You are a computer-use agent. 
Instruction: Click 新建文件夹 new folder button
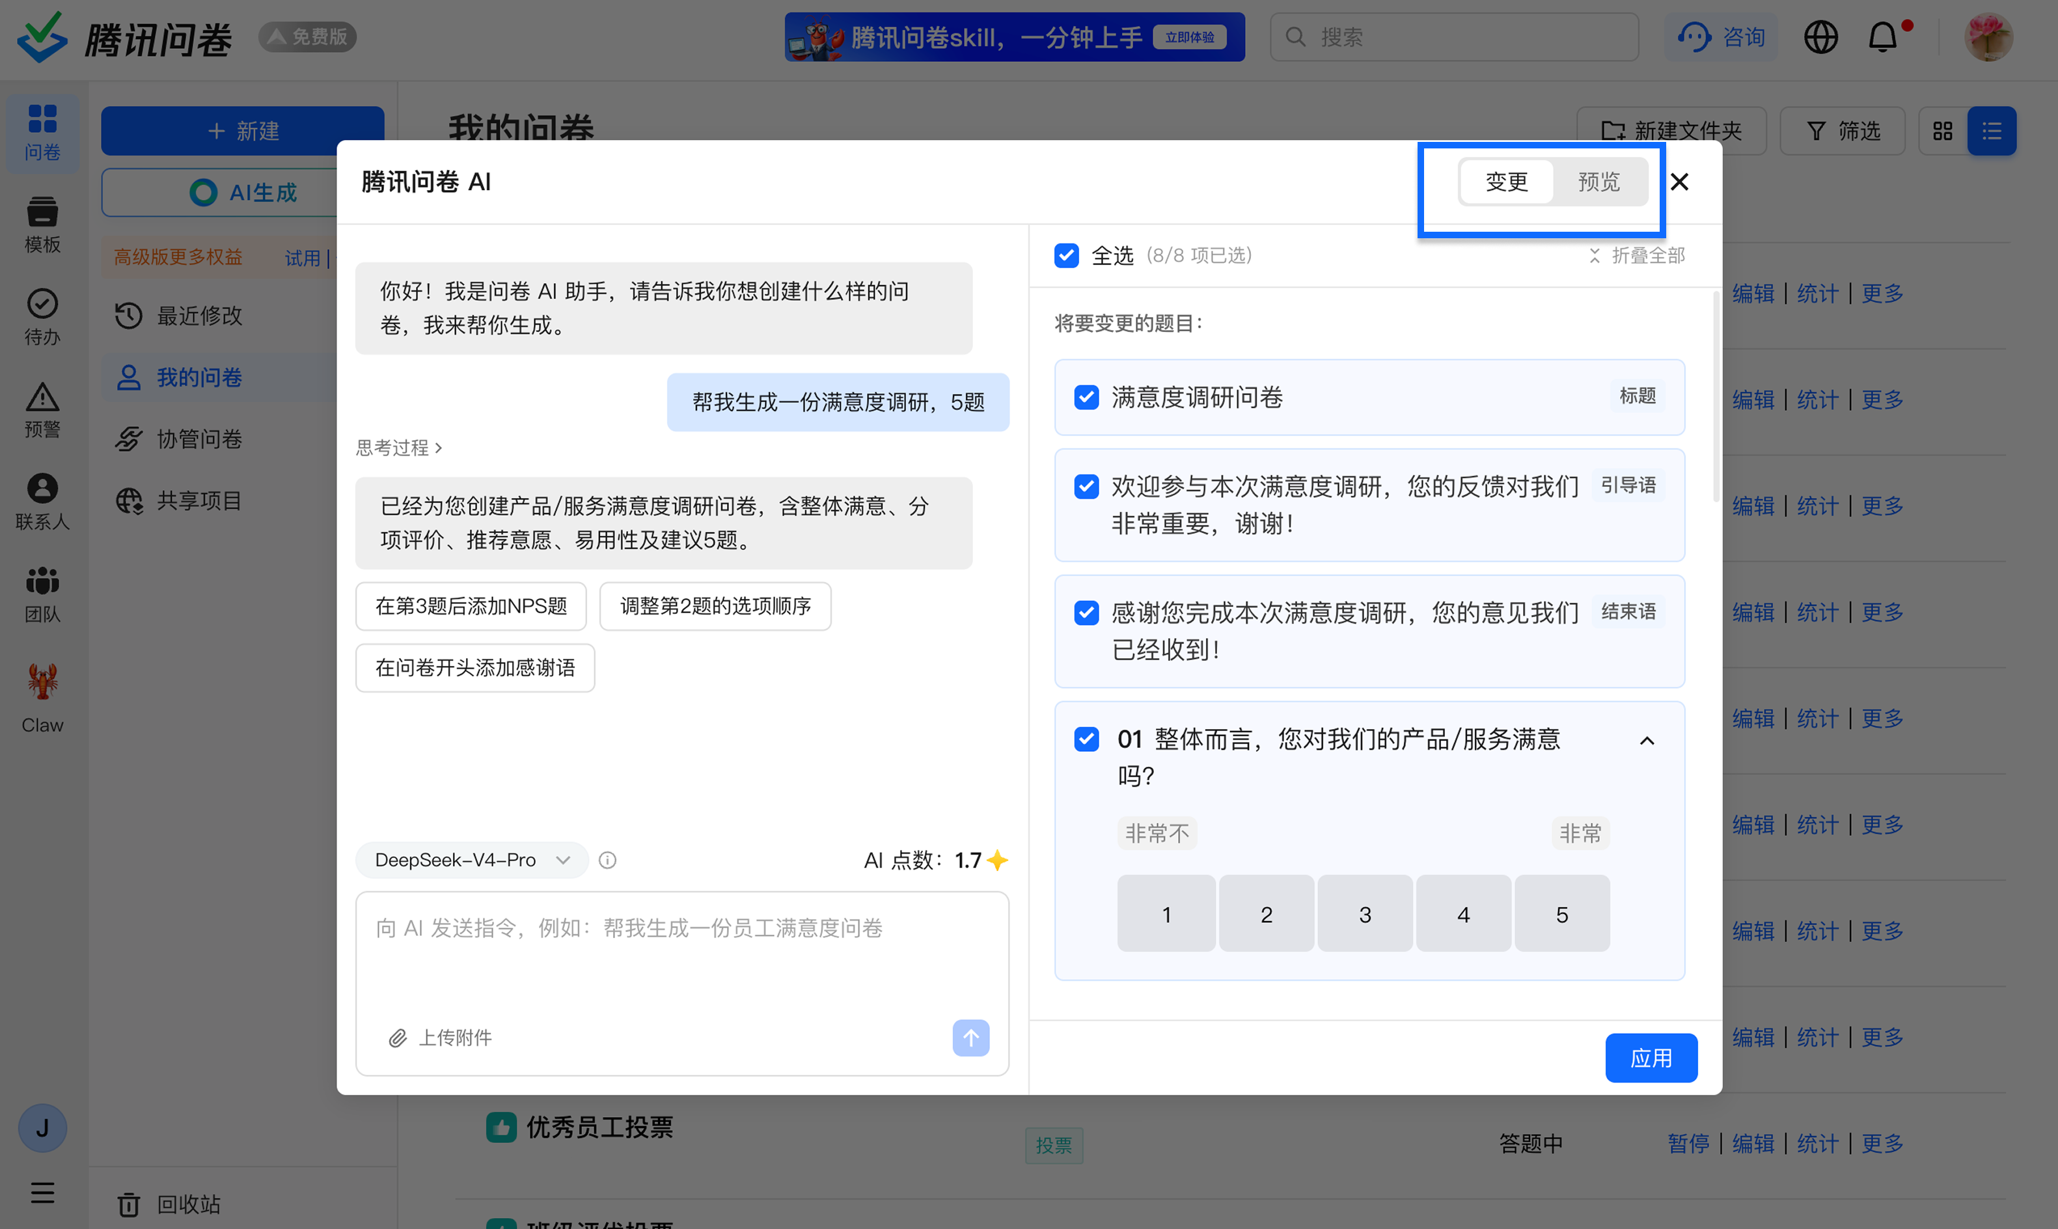click(1671, 131)
